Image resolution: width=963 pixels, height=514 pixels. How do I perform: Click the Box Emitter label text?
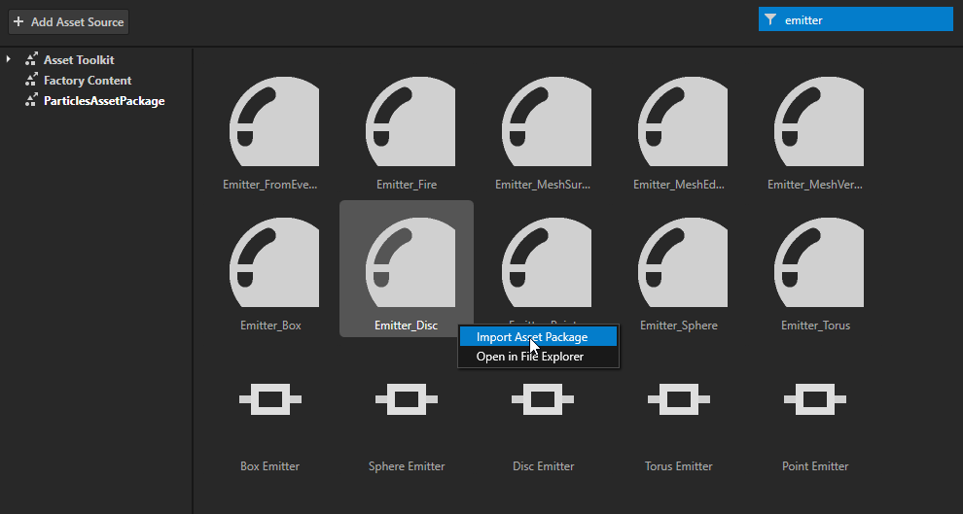tap(270, 466)
